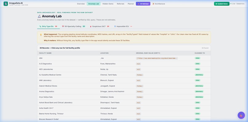The image size is (248, 122).
Task: Click the 30 found counter
Action: [205, 48]
